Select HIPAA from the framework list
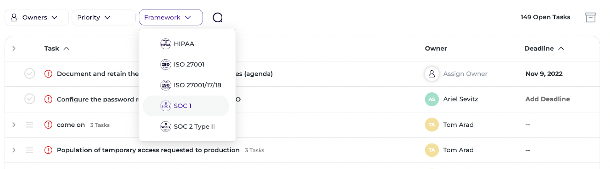This screenshot has width=610, height=169. pyautogui.click(x=184, y=44)
